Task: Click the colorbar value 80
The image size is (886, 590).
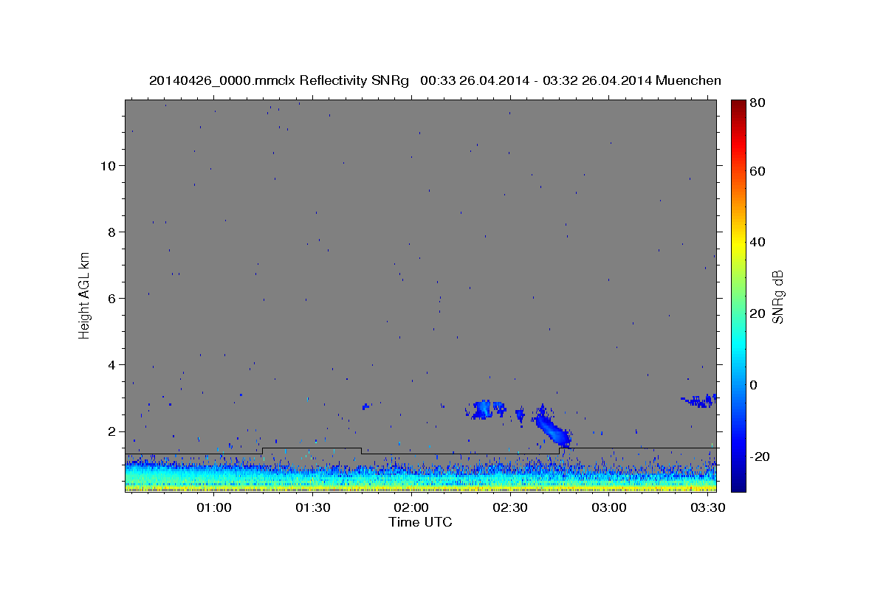Action: tap(758, 103)
